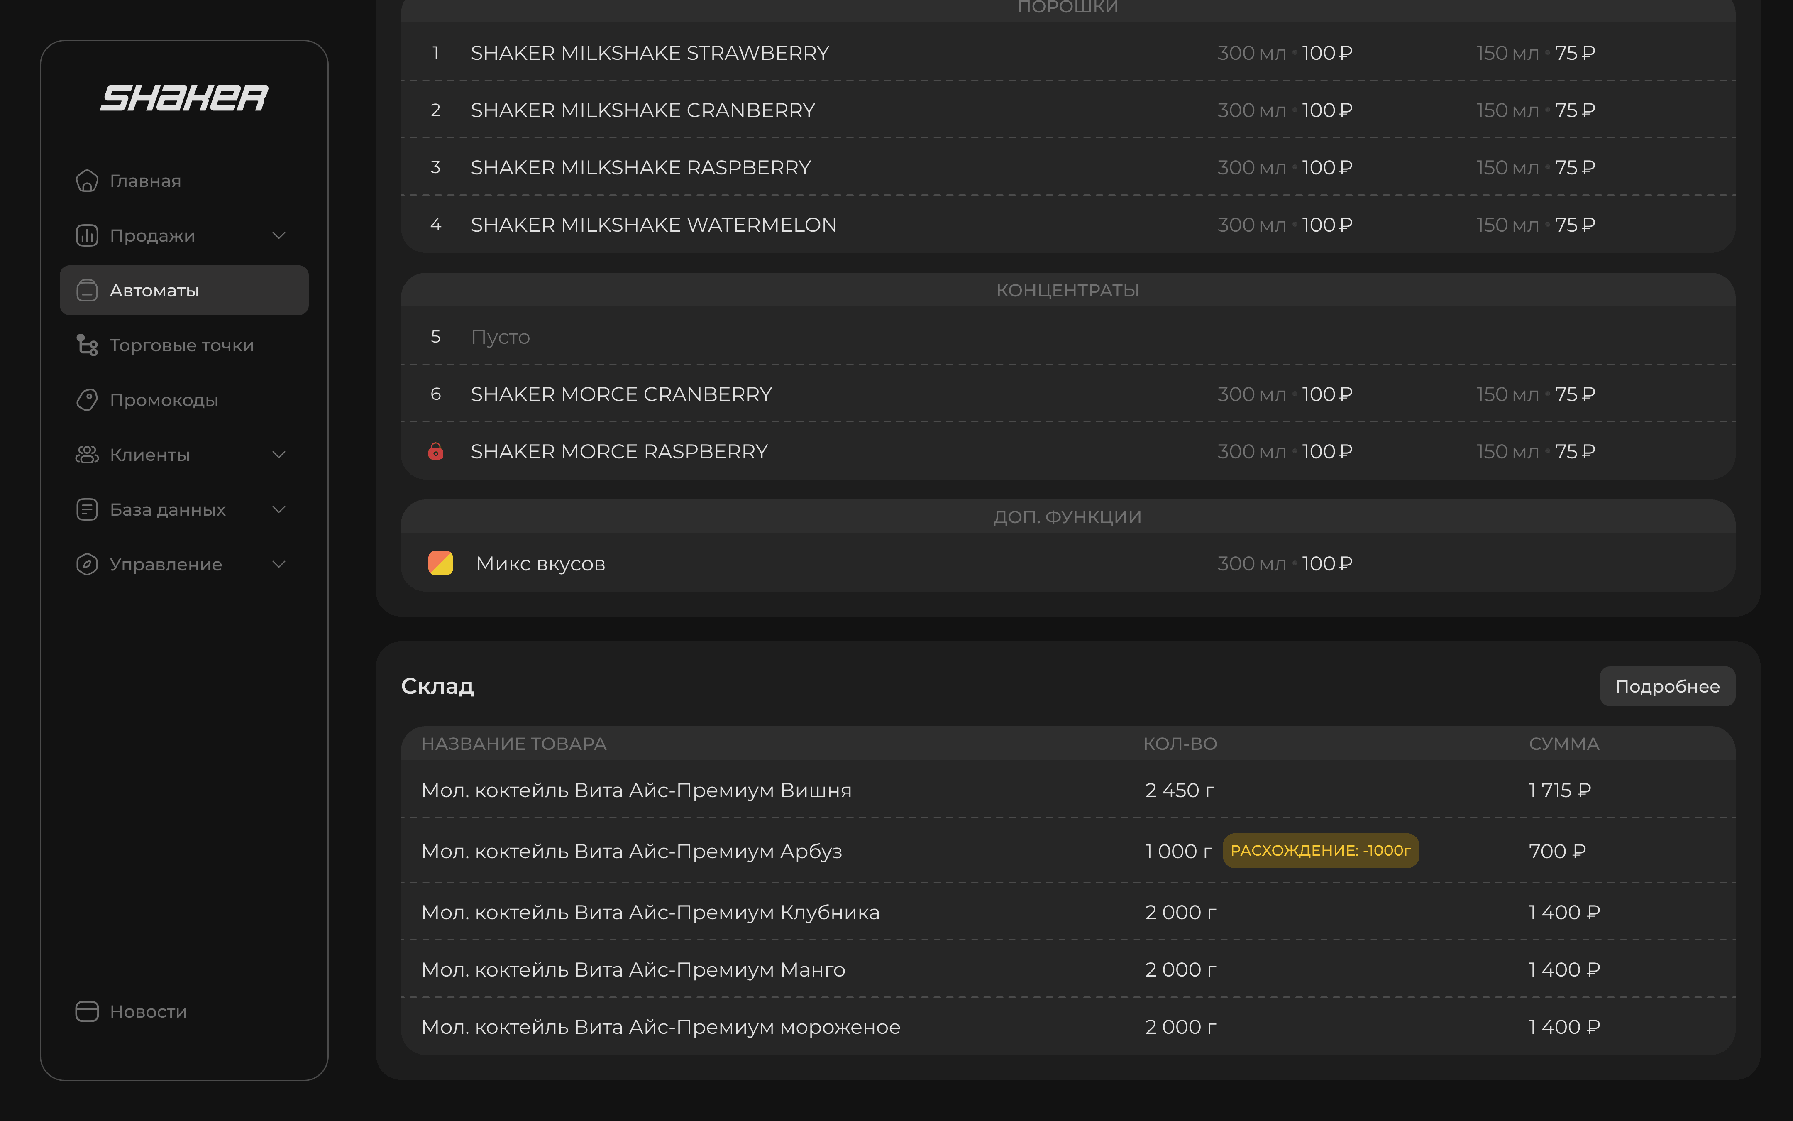
Task: Open the Промокоды menu item
Action: coord(164,400)
